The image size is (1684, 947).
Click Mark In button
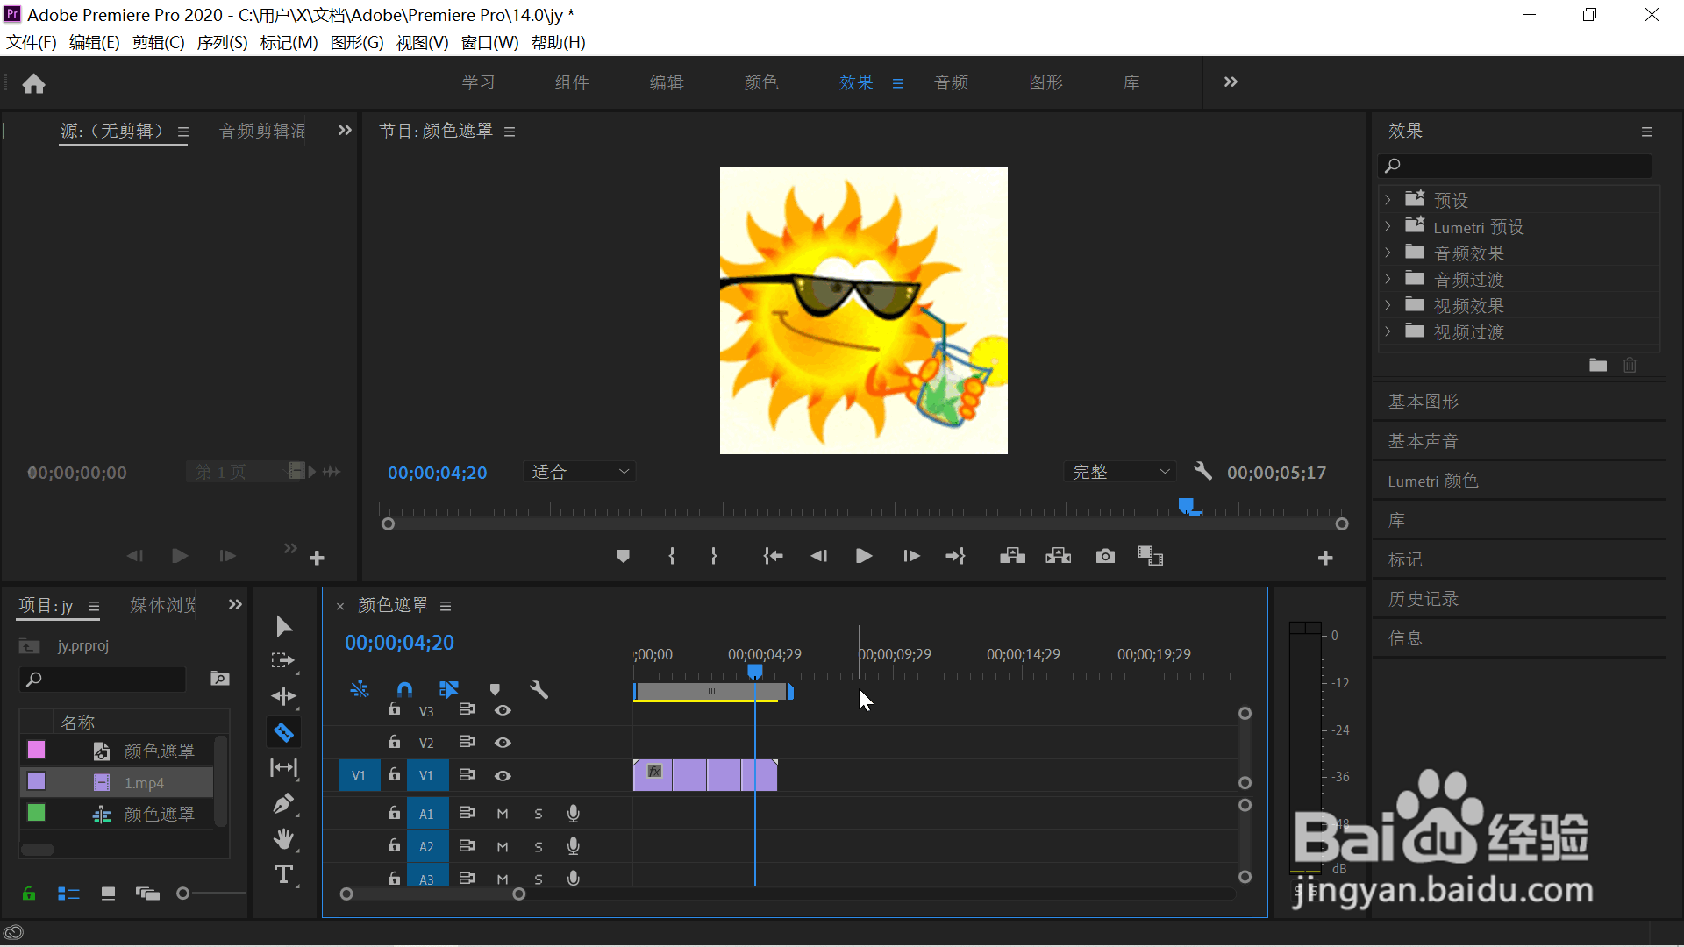(x=672, y=556)
